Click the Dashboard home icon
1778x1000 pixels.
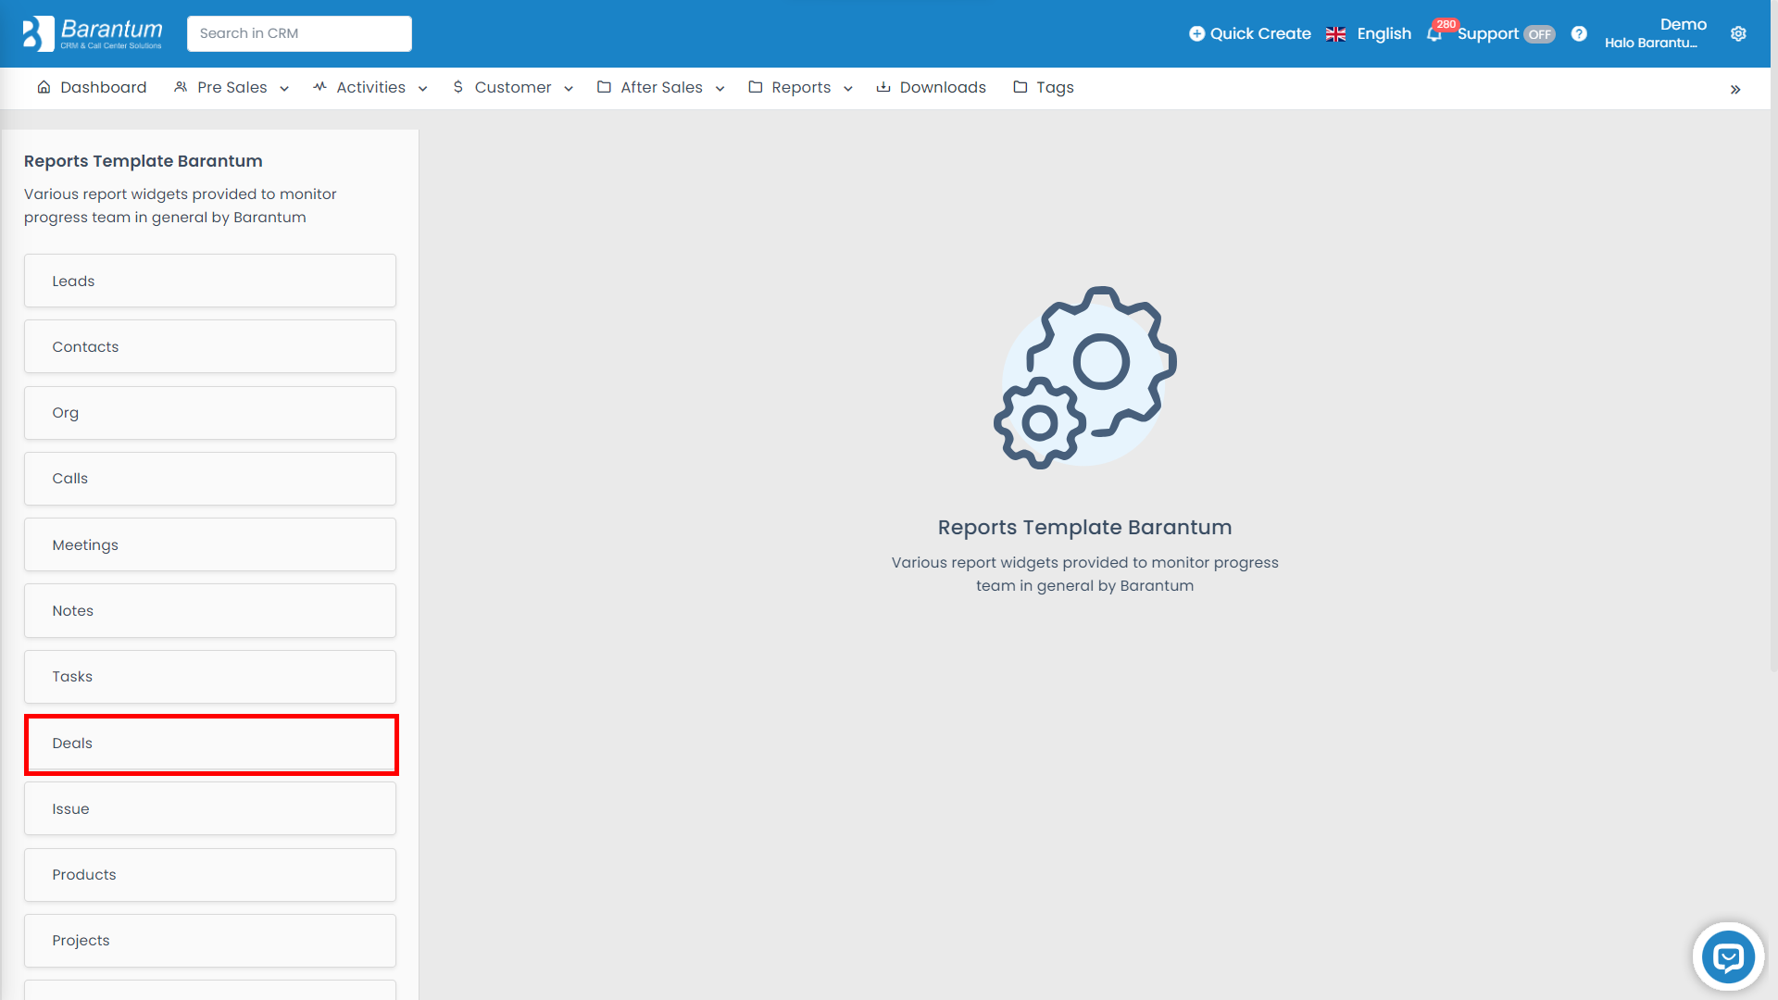click(x=44, y=87)
